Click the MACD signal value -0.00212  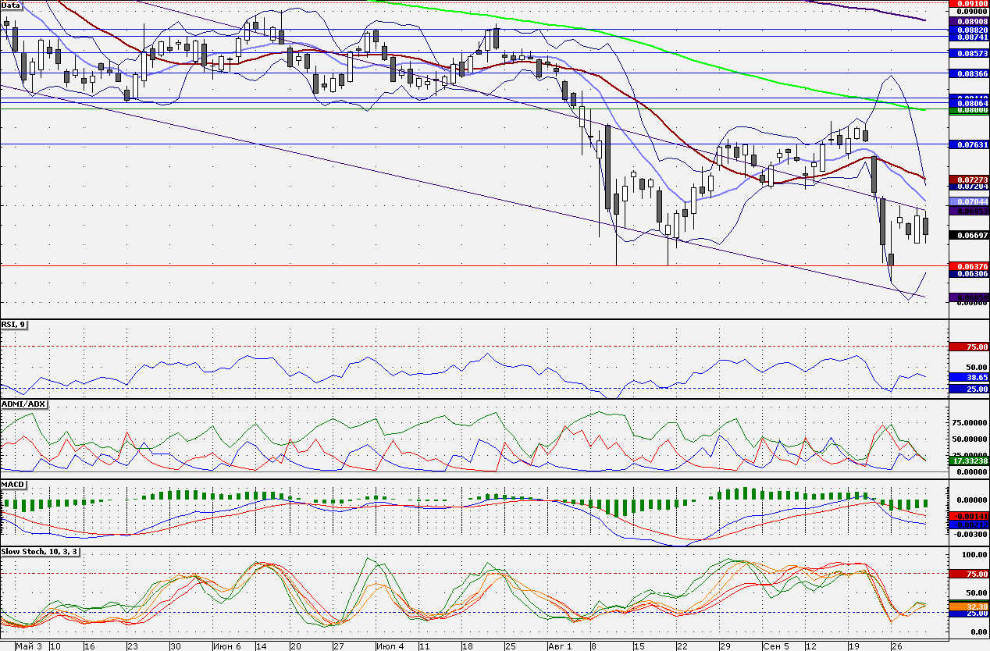969,525
